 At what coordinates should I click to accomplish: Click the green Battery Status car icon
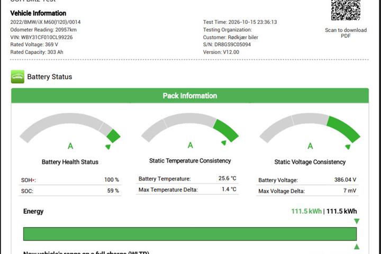tap(17, 77)
